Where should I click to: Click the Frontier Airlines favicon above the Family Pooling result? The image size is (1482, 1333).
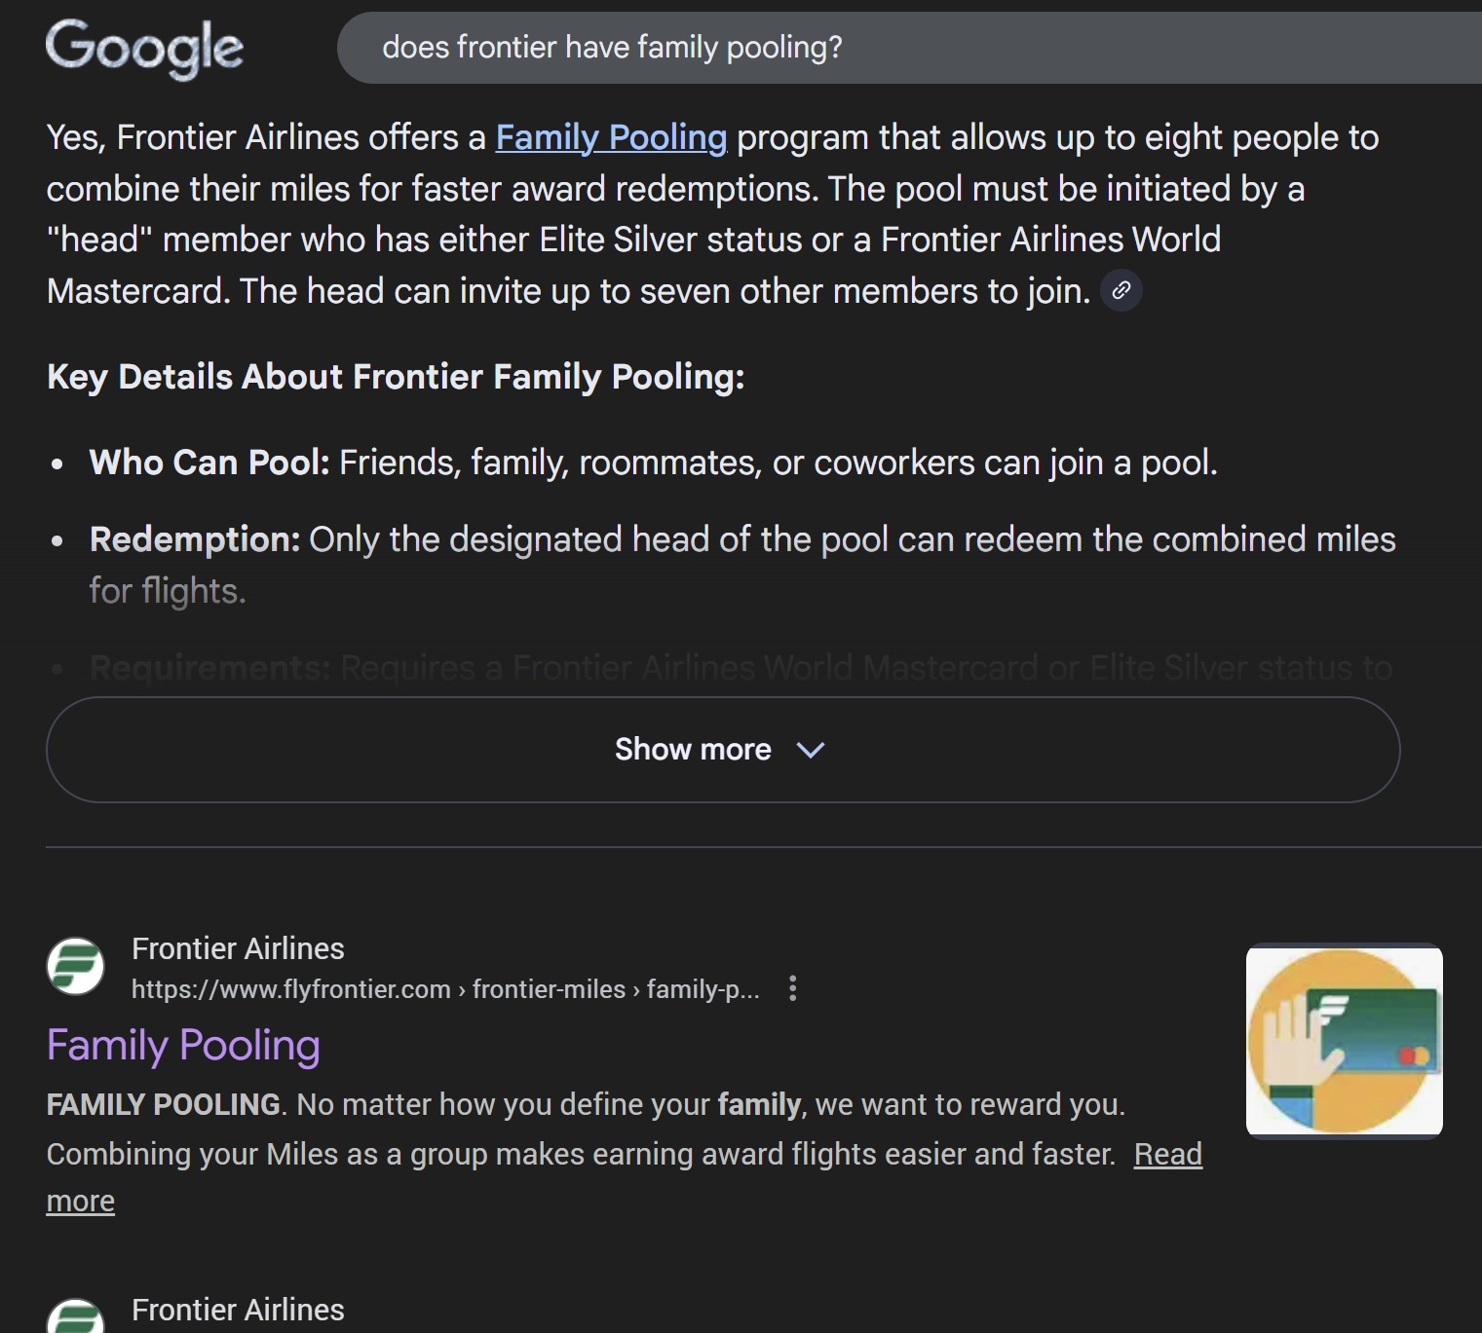(x=76, y=966)
